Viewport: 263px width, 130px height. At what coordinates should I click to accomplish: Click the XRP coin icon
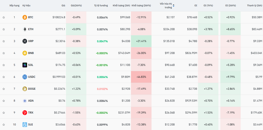point(25,41)
